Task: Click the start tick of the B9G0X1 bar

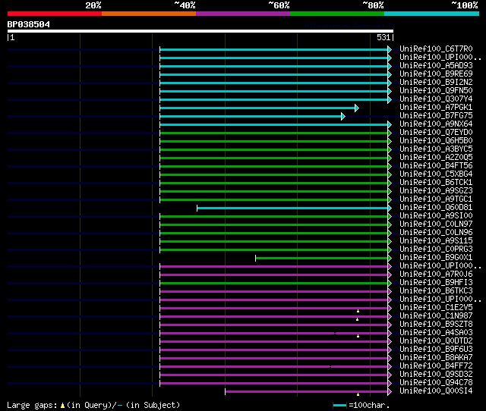Action: [255, 258]
